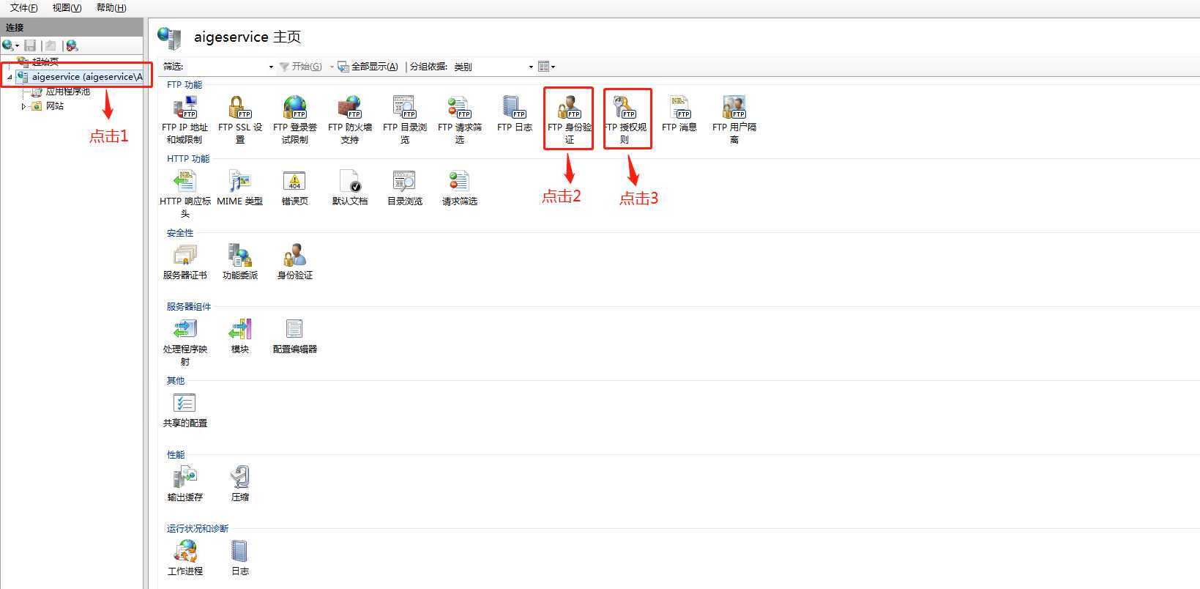Open FTP IP 地址和域限制 feature

185,120
